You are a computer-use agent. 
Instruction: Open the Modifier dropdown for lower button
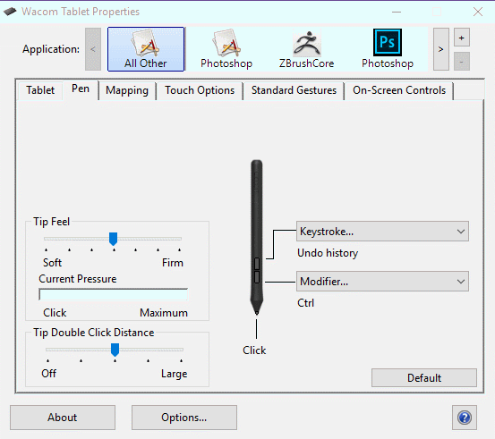[382, 282]
